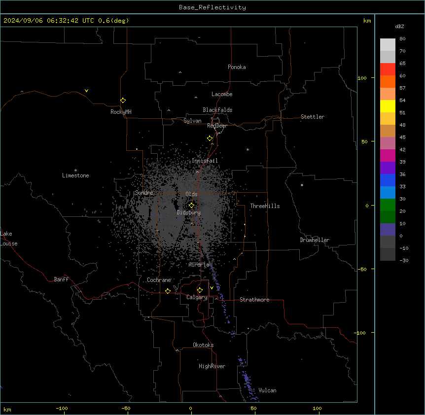
Task: Click the 45 value on dBZ scale
Action: tap(402, 137)
